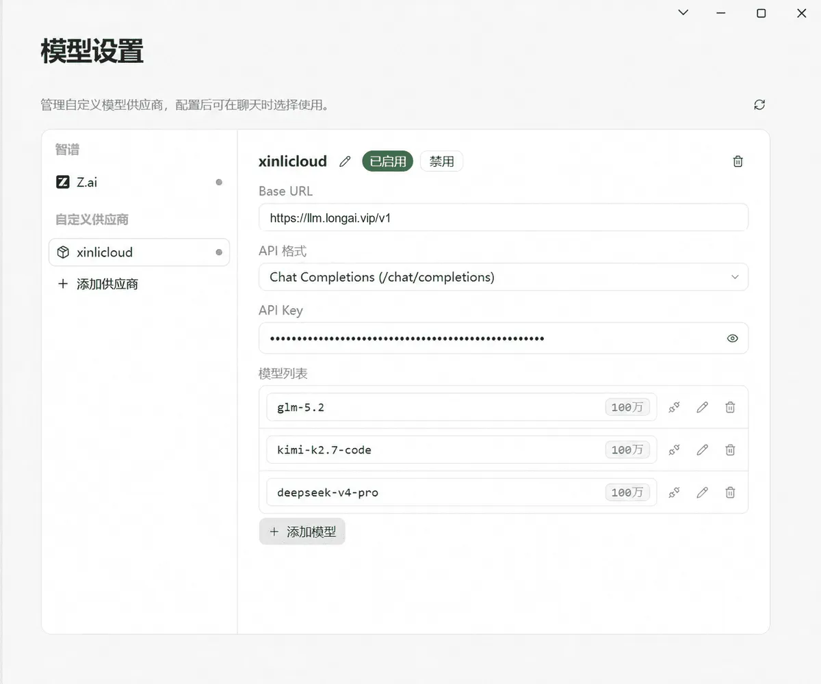
Task: Select xinlicloud in the custom providers list
Action: pos(139,252)
